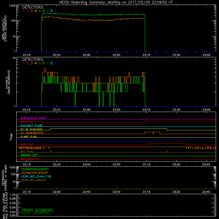Click the 0.98 y-axis value of livetime plot
This screenshot has height=219, width=219.
tap(13, 199)
